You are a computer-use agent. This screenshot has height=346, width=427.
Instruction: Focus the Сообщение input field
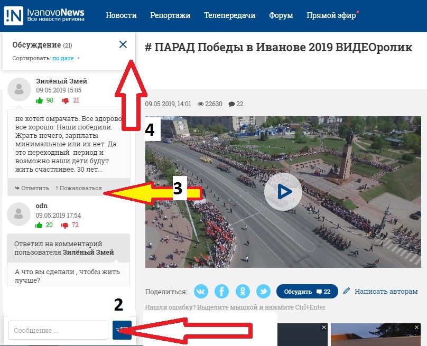[x=58, y=330]
